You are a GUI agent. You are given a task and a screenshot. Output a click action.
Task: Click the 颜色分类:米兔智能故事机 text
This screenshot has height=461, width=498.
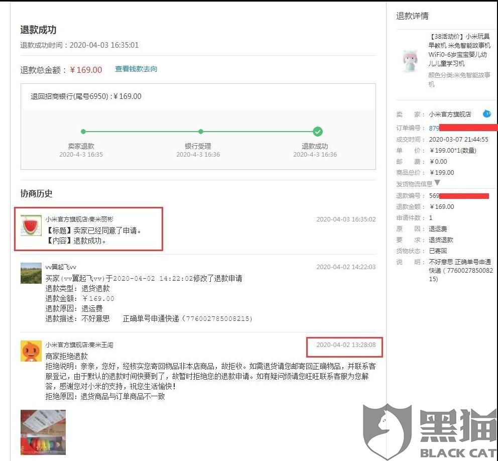click(459, 79)
